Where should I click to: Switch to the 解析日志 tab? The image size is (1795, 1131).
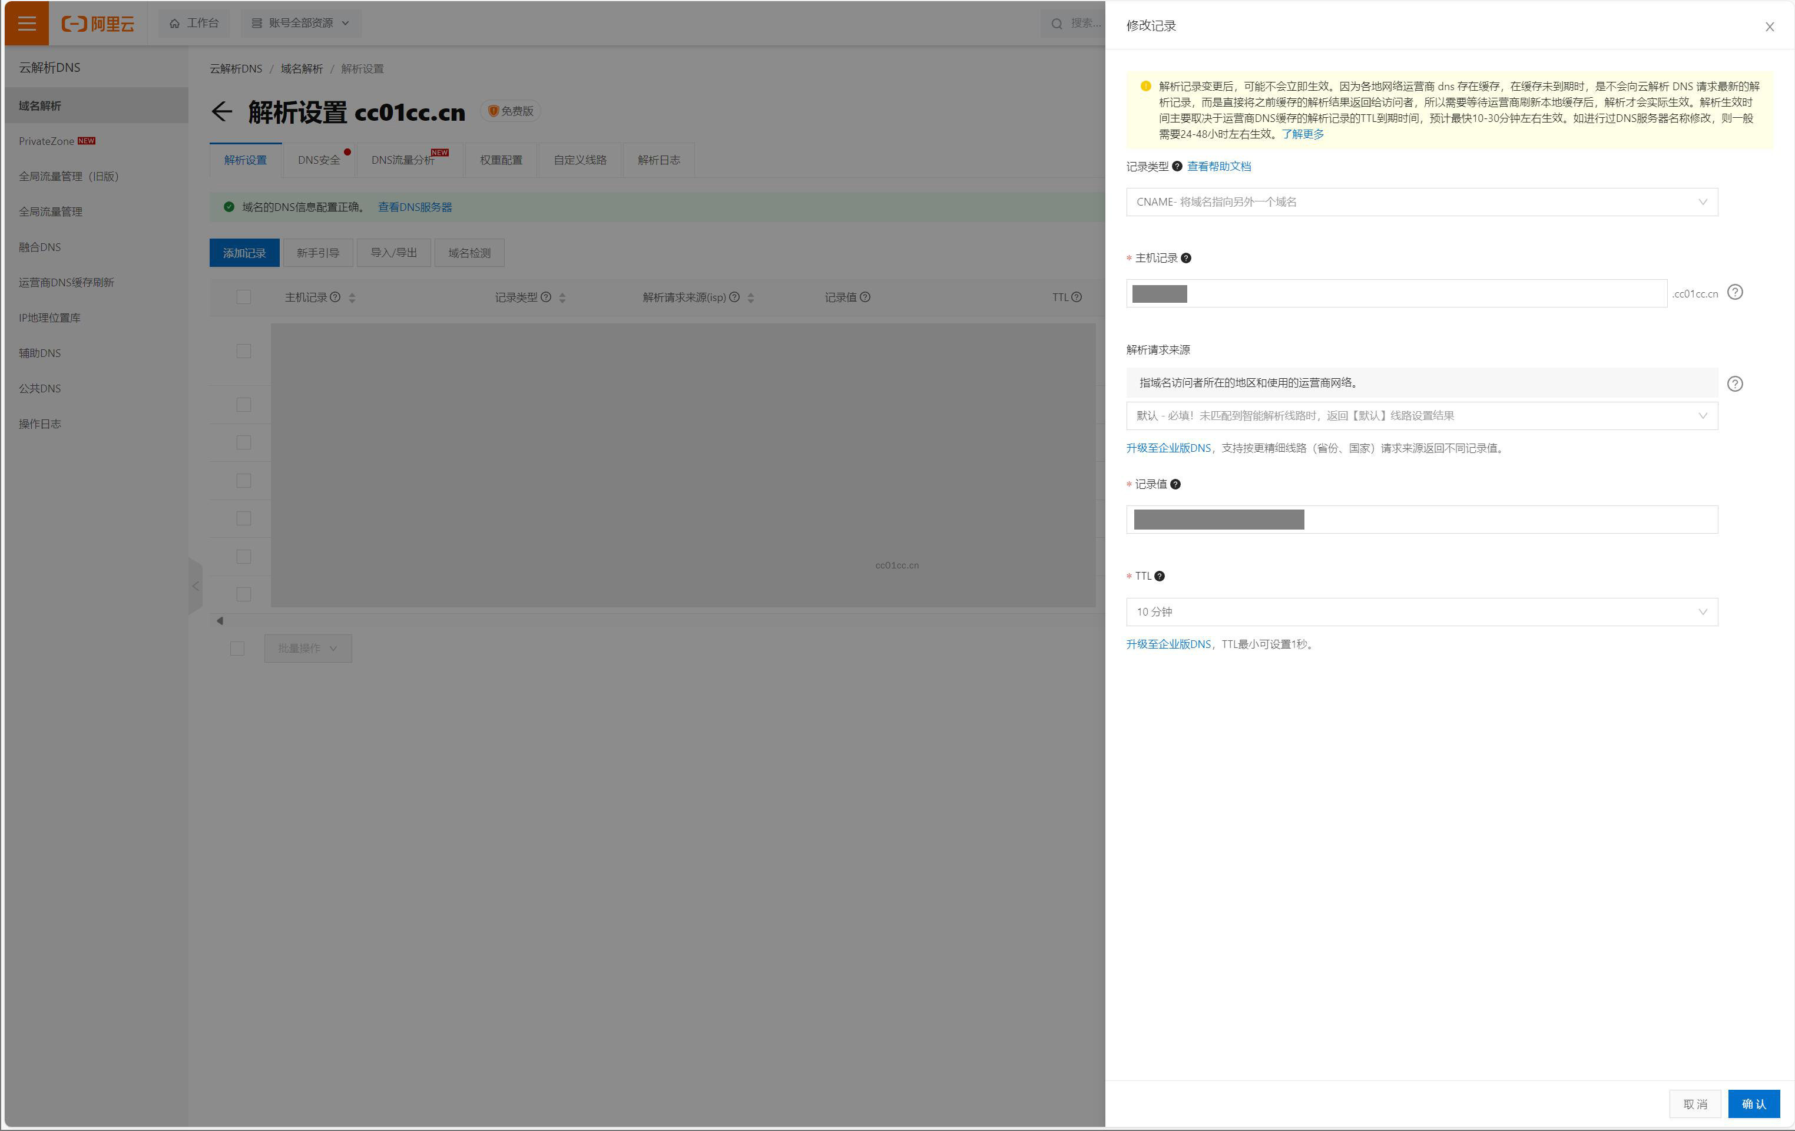[658, 160]
